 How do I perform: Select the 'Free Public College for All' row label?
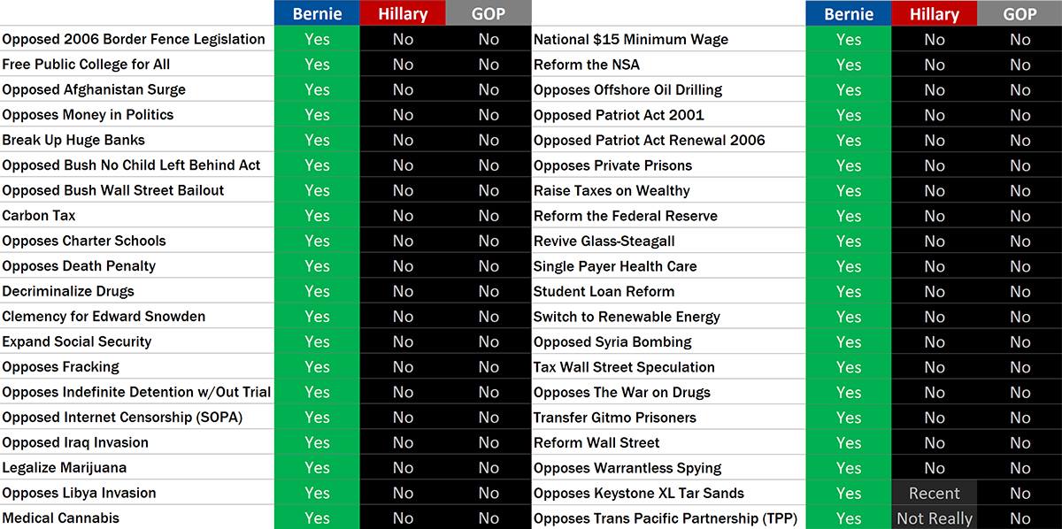click(86, 65)
